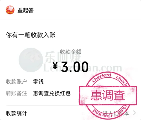141x120 pixels.
Task: Select the 转账备注 field label
Action: click(x=16, y=93)
